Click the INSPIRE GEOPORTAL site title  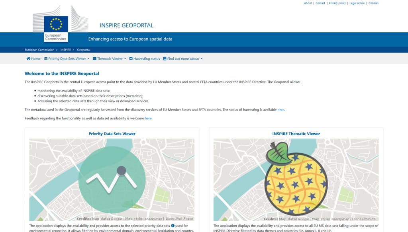(126, 25)
